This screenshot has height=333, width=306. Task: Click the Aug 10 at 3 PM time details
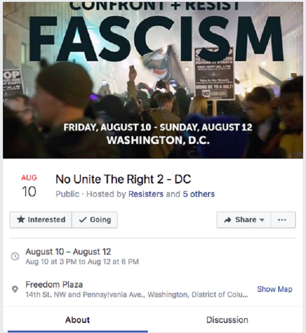click(x=82, y=262)
